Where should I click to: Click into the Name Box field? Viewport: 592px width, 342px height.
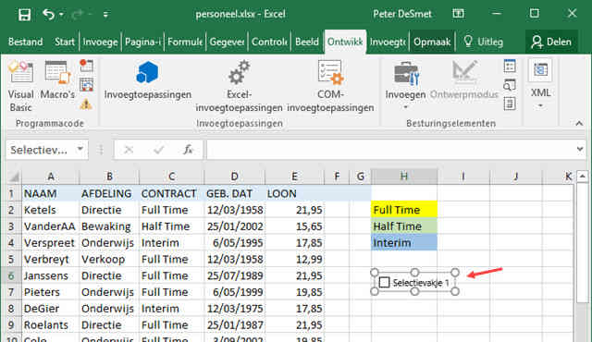coord(41,150)
